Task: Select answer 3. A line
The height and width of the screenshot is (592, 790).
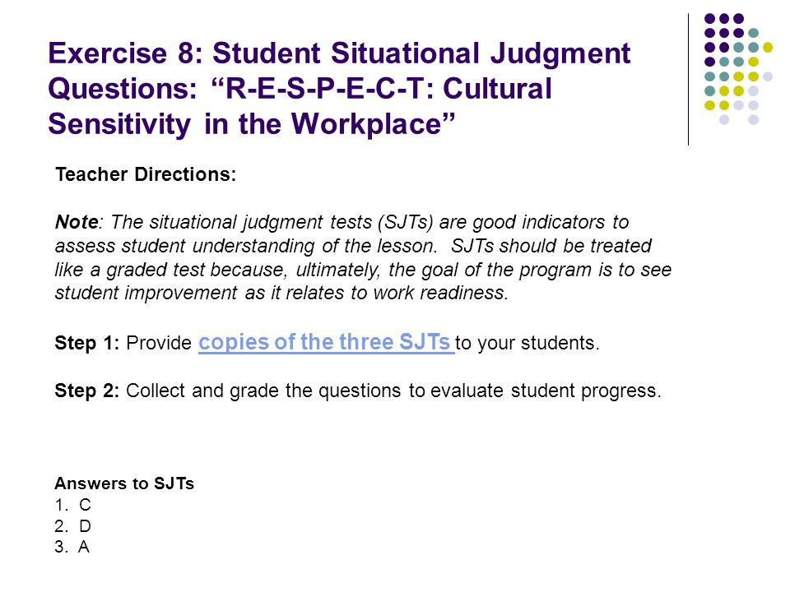Action: pos(72,548)
